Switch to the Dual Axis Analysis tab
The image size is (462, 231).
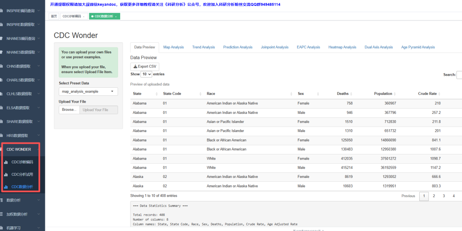point(379,47)
